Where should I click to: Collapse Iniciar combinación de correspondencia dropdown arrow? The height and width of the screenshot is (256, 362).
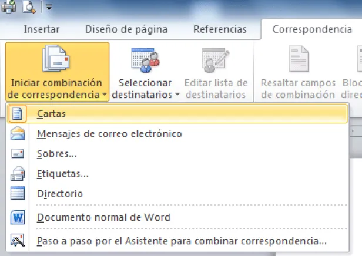105,94
